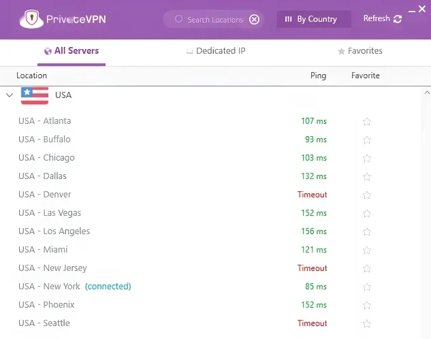Open the Favorites tab
The width and height of the screenshot is (431, 339).
(360, 51)
